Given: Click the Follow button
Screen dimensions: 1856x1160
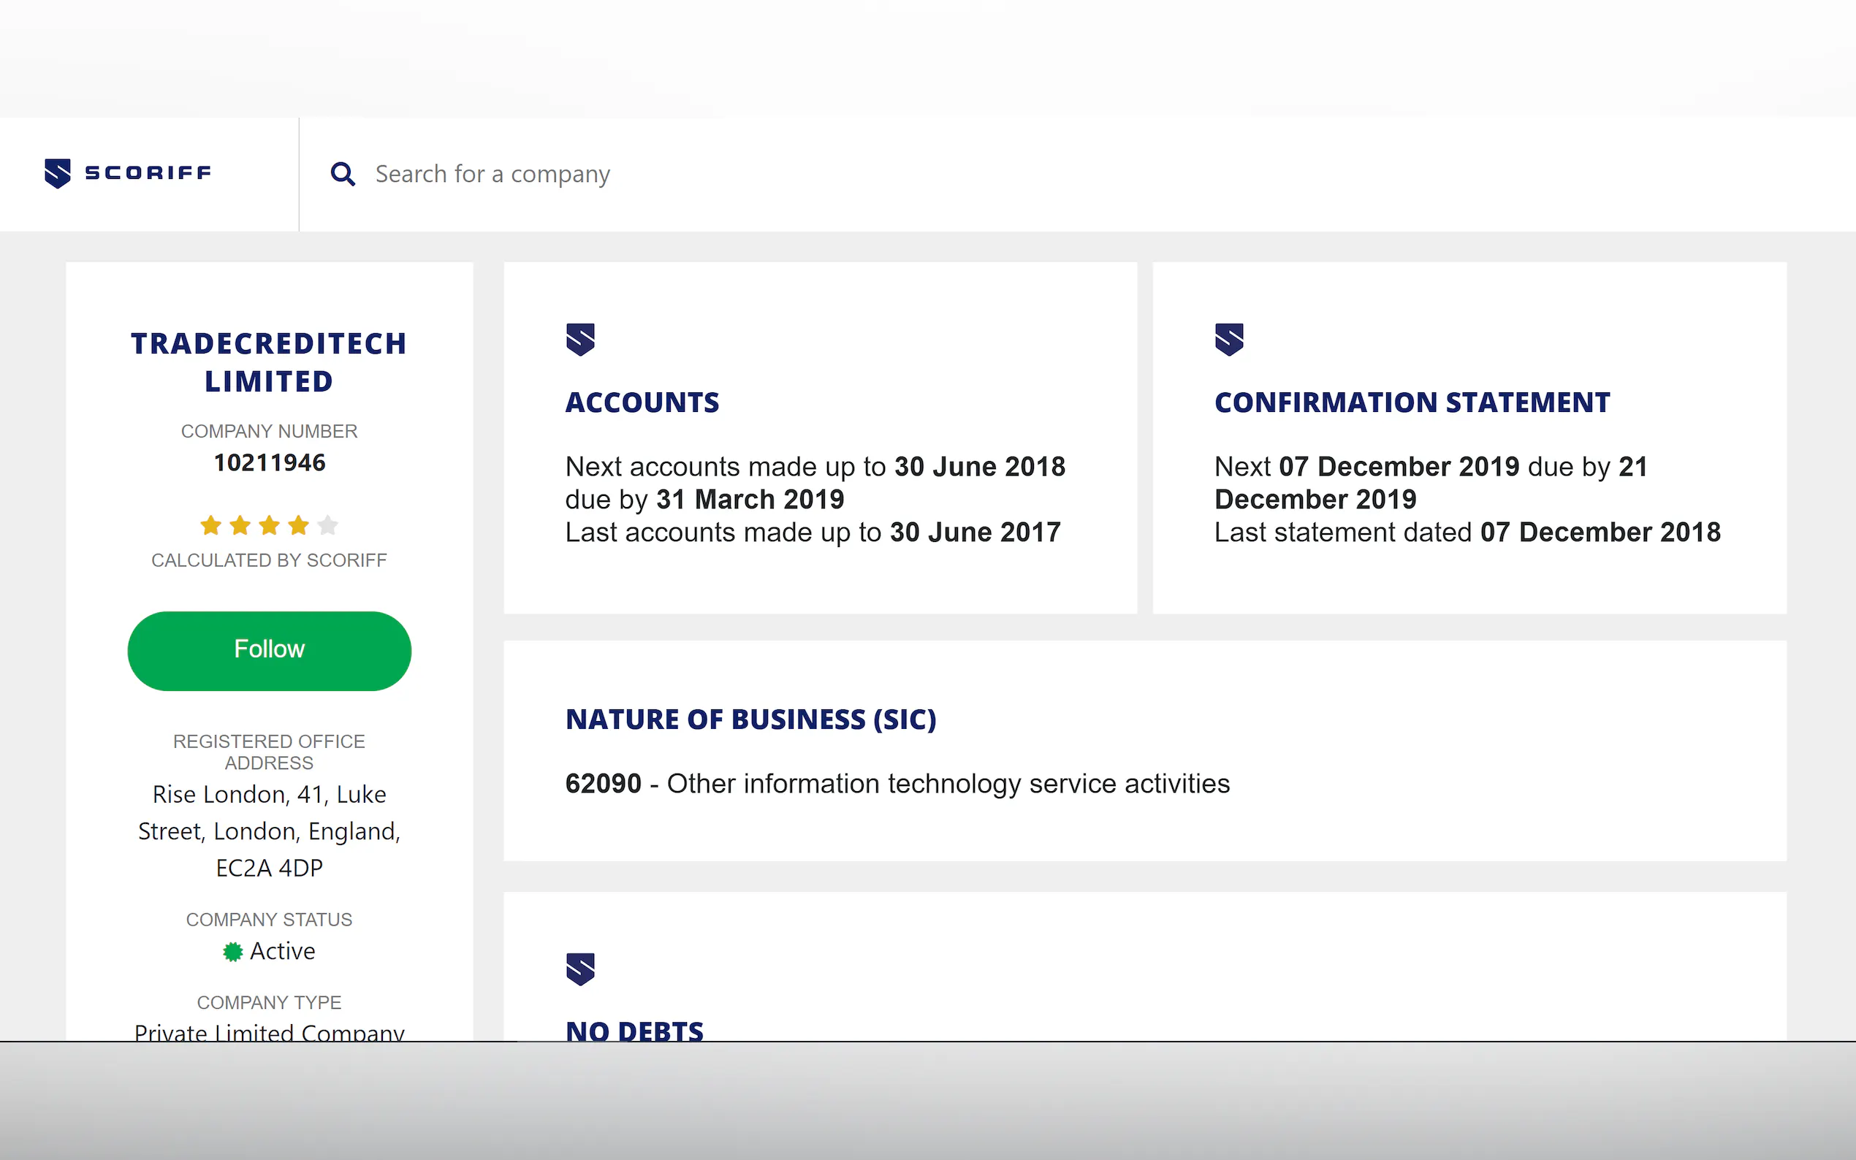Looking at the screenshot, I should coord(270,650).
